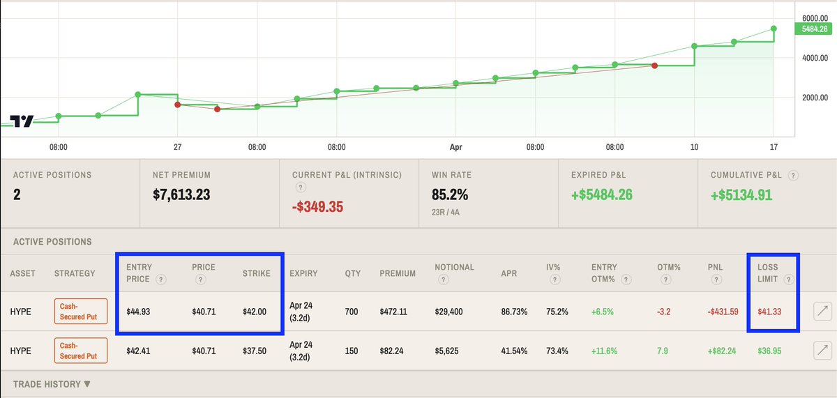Click the STRATEGY column header
The height and width of the screenshot is (398, 837).
pos(75,273)
